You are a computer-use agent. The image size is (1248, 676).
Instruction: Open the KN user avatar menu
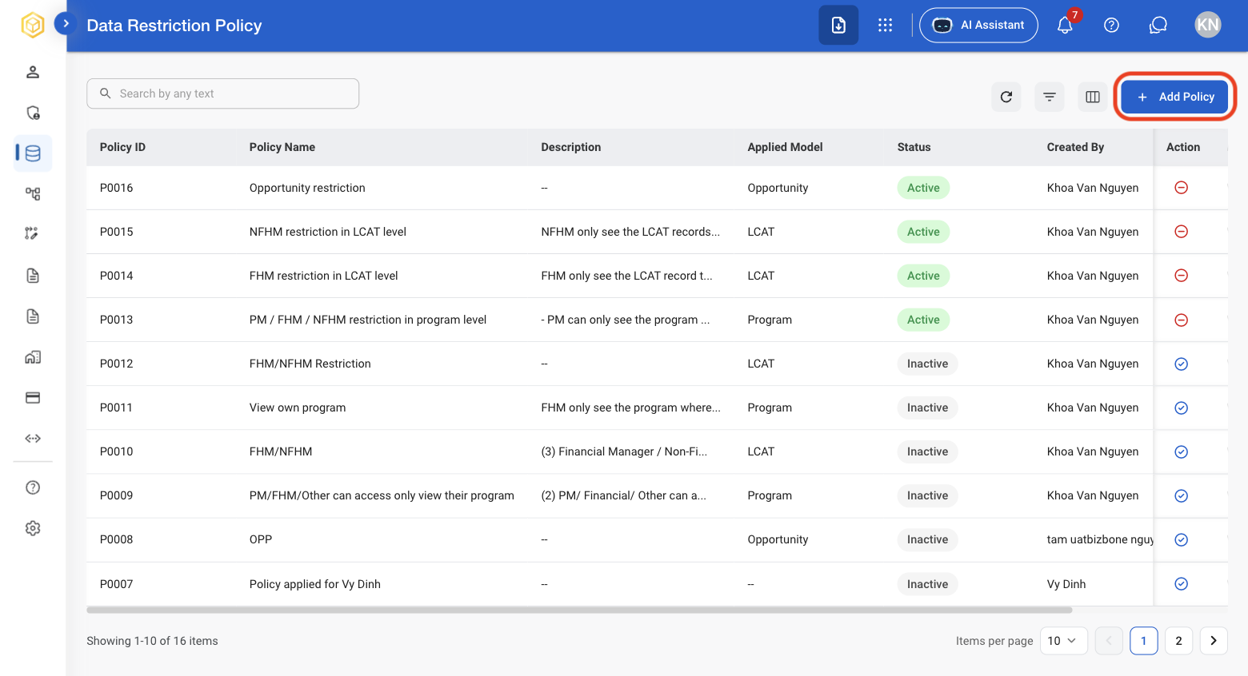(x=1207, y=25)
